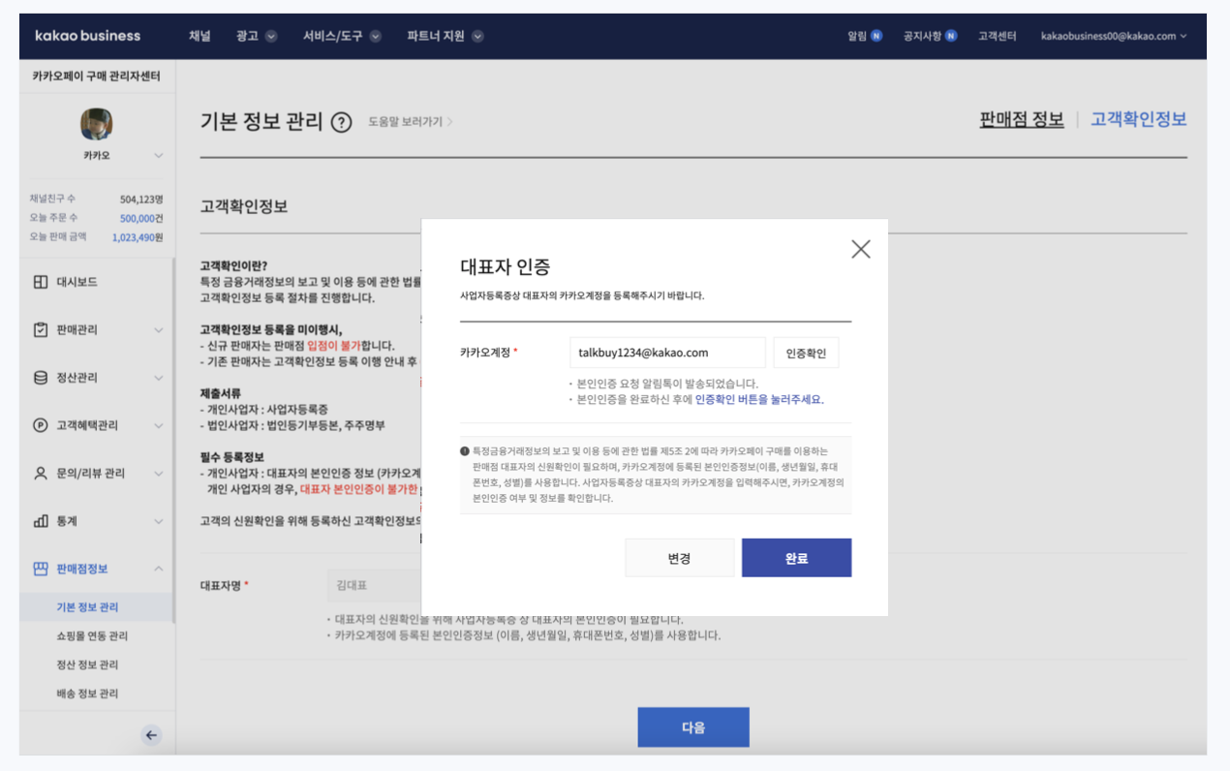Viewport: 1230px width, 771px height.
Task: Open the 도움말 보러가기 link
Action: point(411,122)
